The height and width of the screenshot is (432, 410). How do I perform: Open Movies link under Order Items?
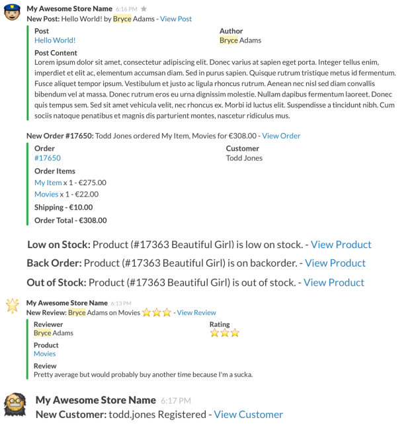[x=46, y=194]
